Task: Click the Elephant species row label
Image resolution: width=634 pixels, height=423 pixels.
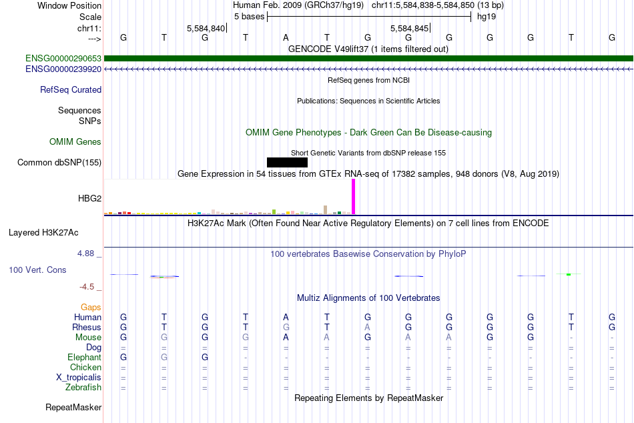Action: (x=85, y=357)
